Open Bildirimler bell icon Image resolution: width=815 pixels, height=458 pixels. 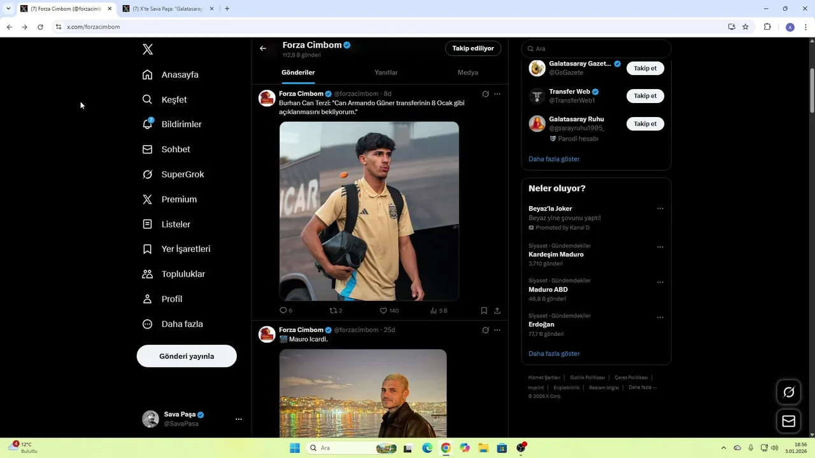(x=147, y=124)
